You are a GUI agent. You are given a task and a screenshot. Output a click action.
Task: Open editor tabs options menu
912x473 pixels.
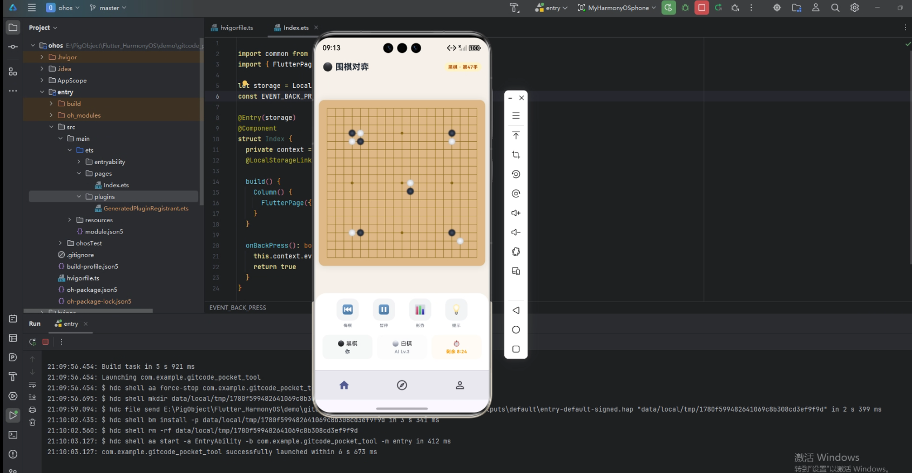tap(906, 28)
